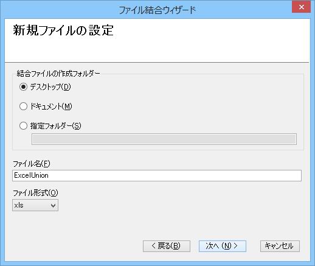Click the ファイル形式(O) label
This screenshot has height=266, width=315.
[35, 193]
